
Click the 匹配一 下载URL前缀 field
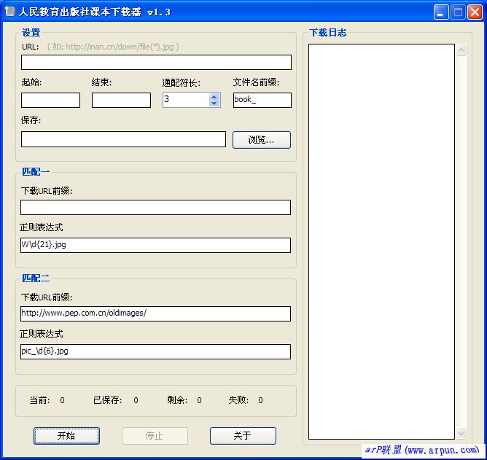coord(155,207)
